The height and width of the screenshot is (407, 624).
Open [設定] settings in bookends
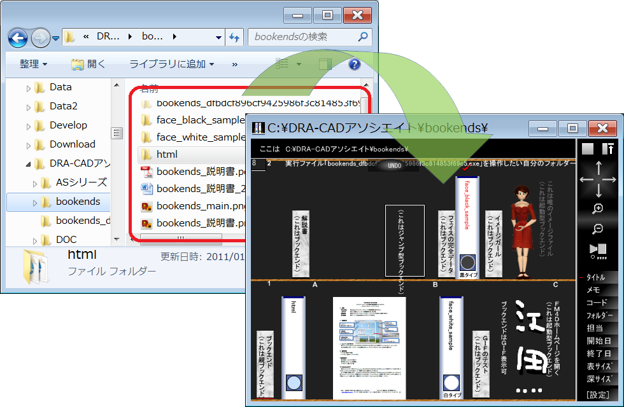tap(598, 395)
